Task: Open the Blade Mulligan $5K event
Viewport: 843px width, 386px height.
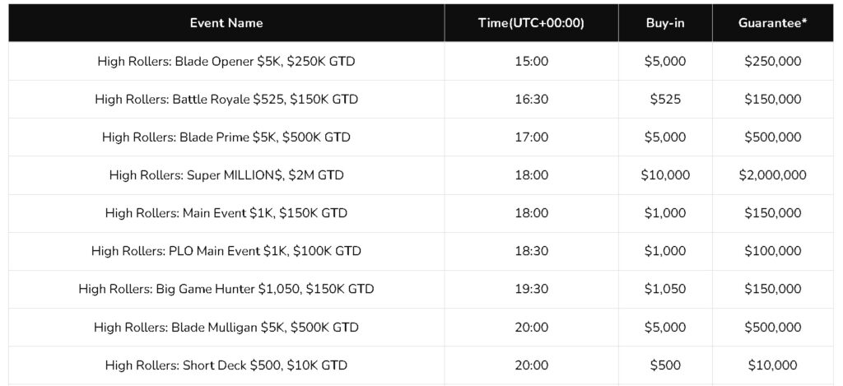Action: 226,328
